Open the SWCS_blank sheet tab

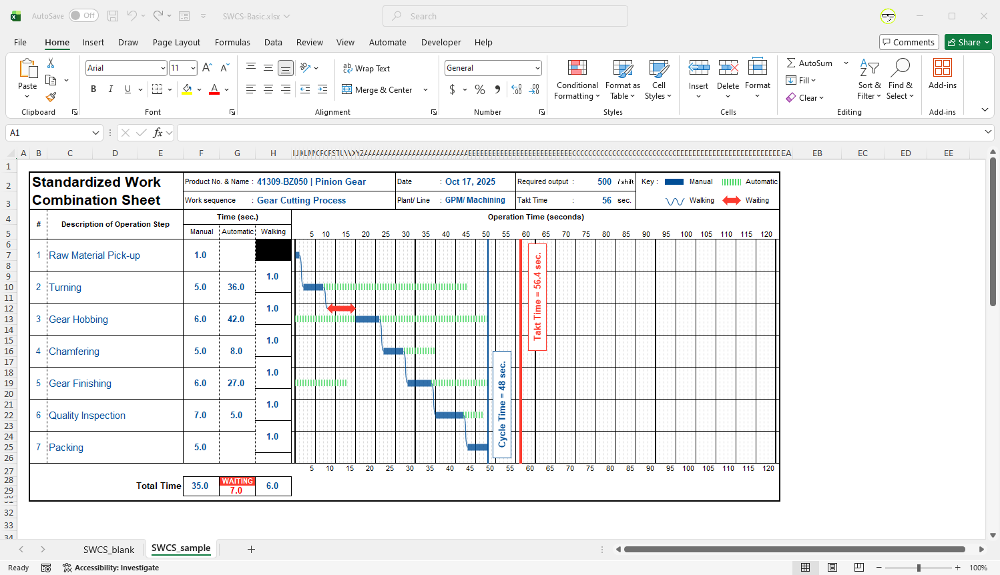tap(109, 550)
